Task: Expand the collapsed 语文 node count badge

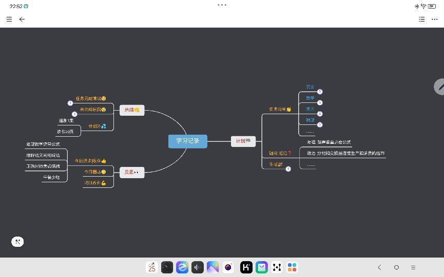Action: click(x=320, y=92)
